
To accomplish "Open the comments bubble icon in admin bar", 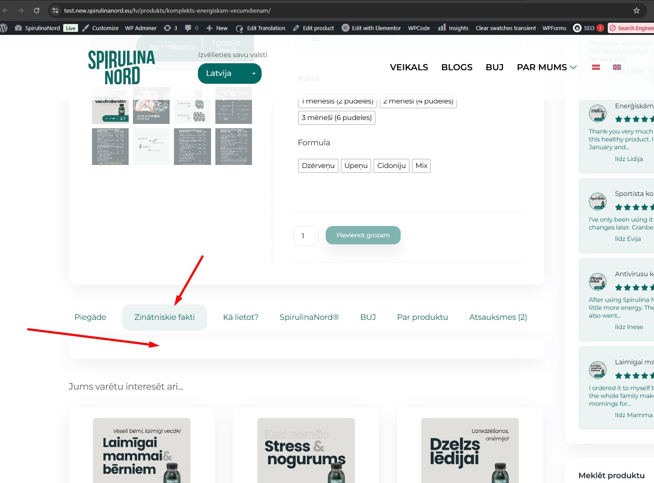I will pos(191,28).
